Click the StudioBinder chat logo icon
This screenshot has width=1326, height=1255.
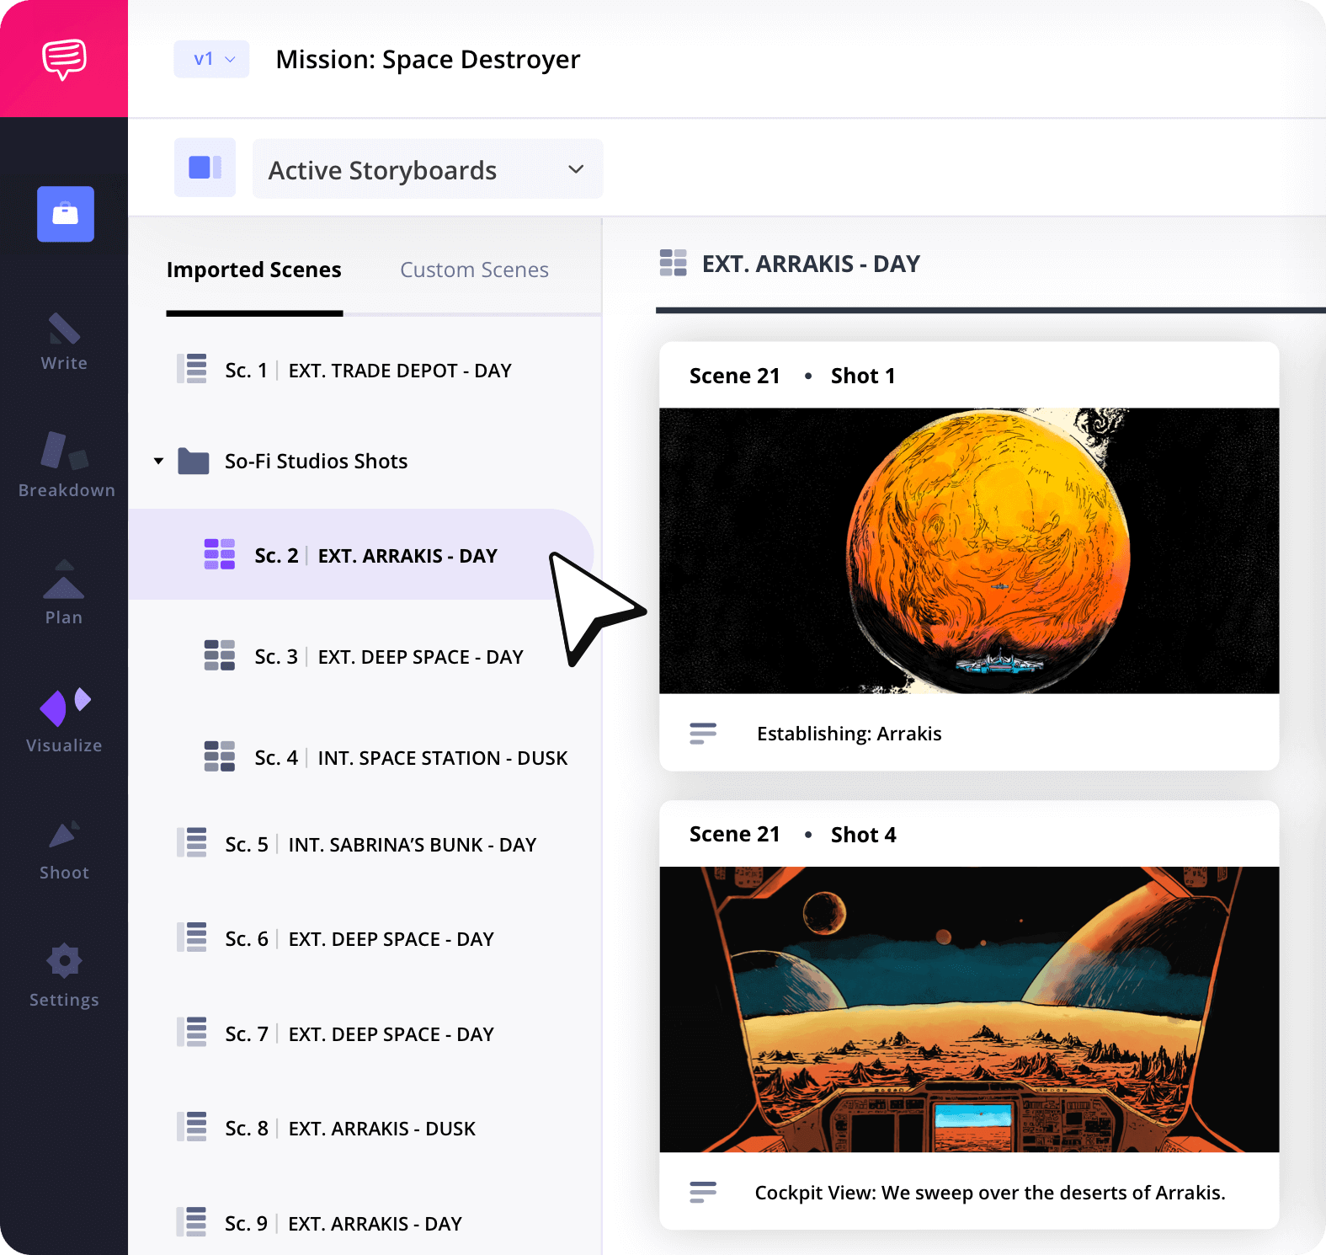pos(64,59)
